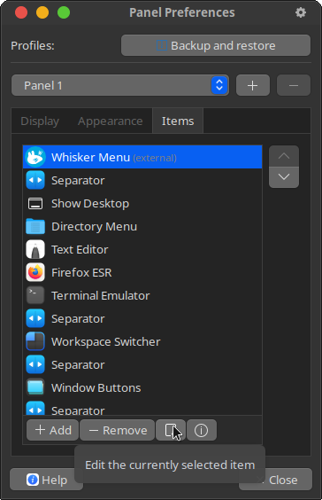Click the Separator icon above Window Buttons

(x=35, y=364)
